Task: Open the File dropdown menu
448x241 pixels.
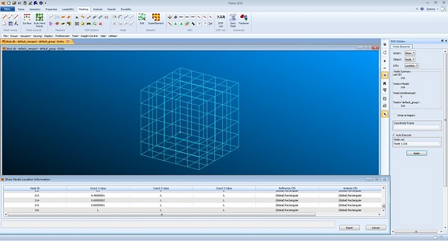Action: [x=6, y=36]
